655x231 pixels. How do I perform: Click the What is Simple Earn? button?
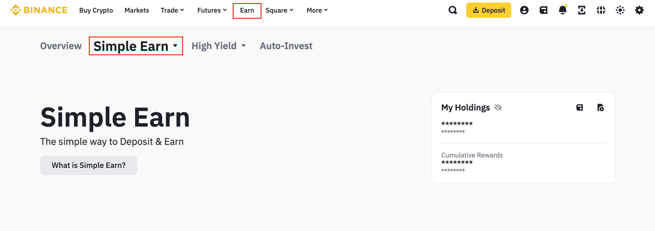tap(88, 165)
